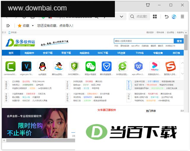This screenshot has height=151, width=190.
Task: Open the 排行榜 navigation tab
Action: coord(176,53)
